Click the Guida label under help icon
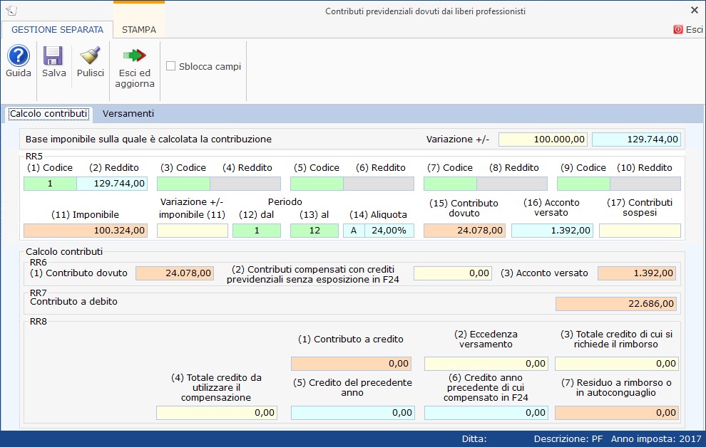706x447 pixels. (x=19, y=73)
